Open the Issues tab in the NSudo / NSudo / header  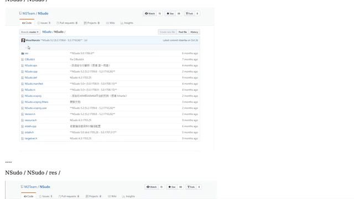point(44,23)
